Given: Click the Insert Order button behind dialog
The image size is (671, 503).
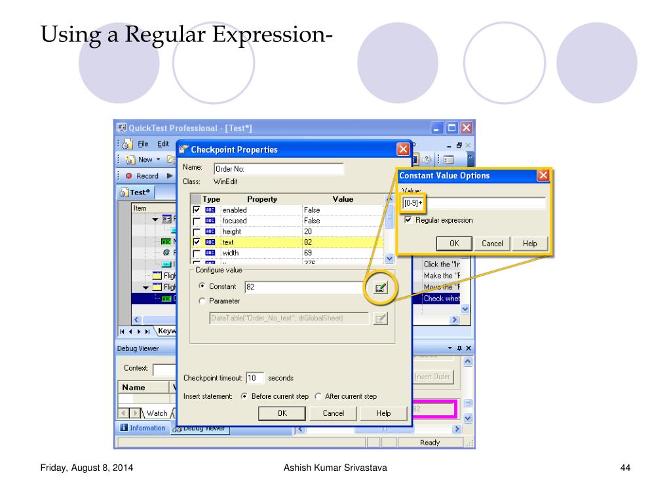Looking at the screenshot, I should pyautogui.click(x=432, y=377).
